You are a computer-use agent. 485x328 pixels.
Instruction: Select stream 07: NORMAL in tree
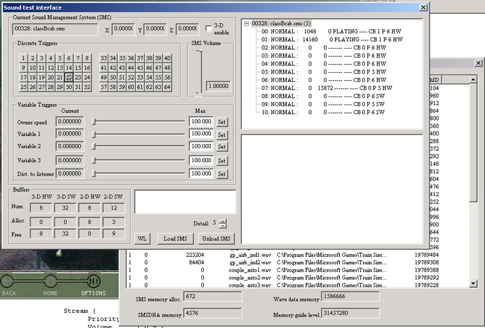click(x=327, y=88)
